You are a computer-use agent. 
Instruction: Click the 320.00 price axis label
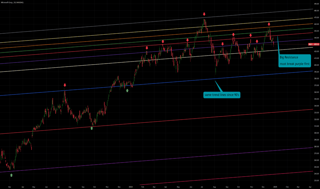pyautogui.click(x=317, y=119)
